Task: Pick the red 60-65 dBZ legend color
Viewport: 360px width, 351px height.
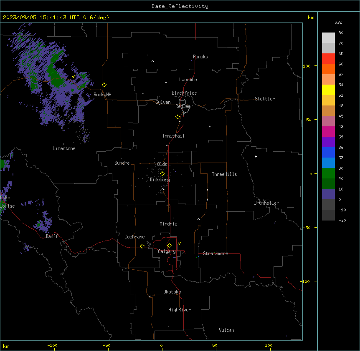Action: 328,58
